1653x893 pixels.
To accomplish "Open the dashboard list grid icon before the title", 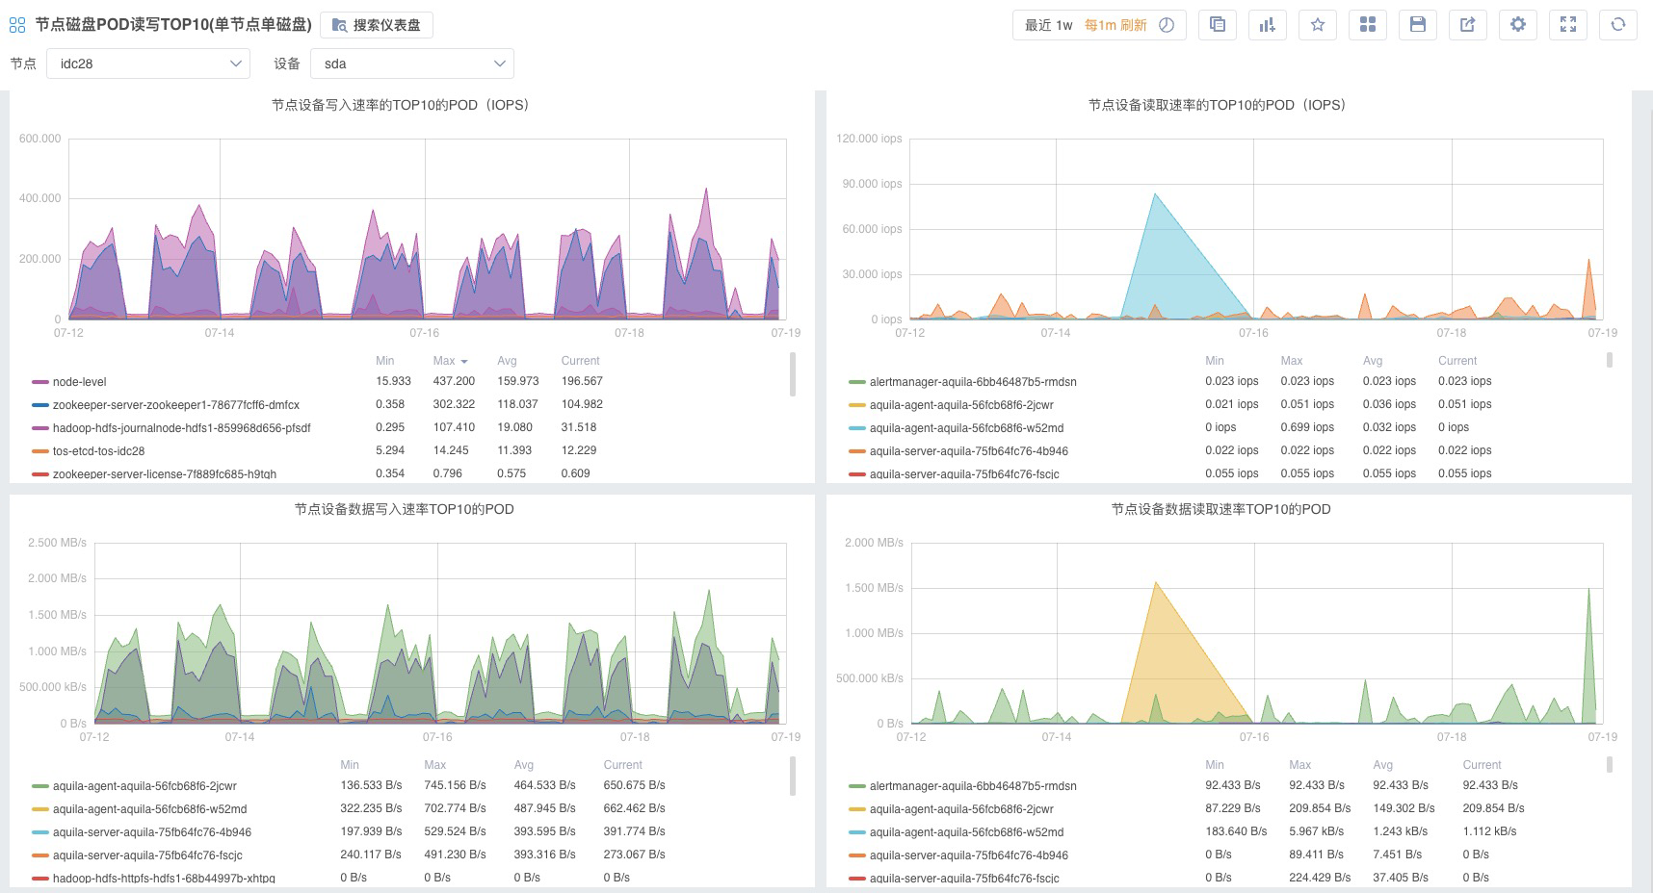I will (x=17, y=25).
